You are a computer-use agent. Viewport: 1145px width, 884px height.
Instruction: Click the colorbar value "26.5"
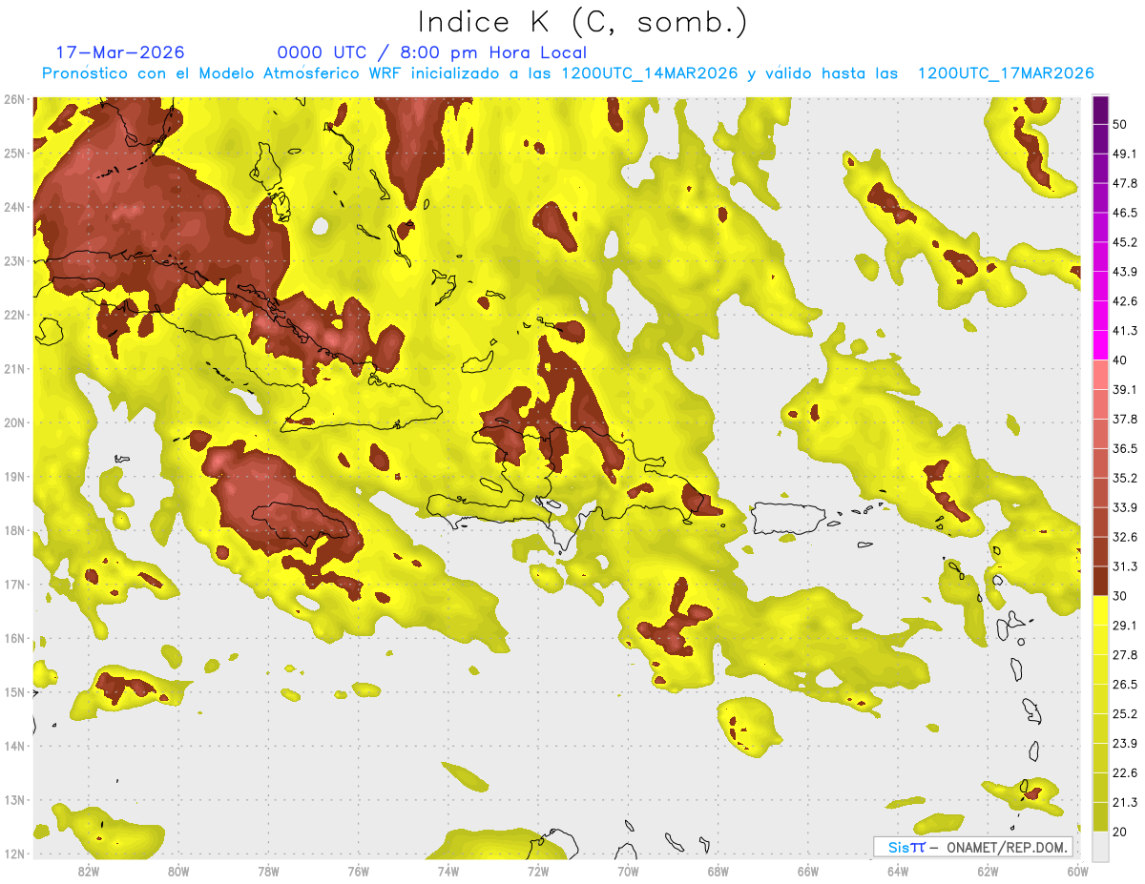click(x=1125, y=684)
